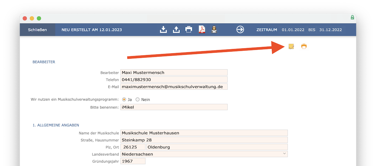
Task: Export the form as PDF
Action: point(201,30)
